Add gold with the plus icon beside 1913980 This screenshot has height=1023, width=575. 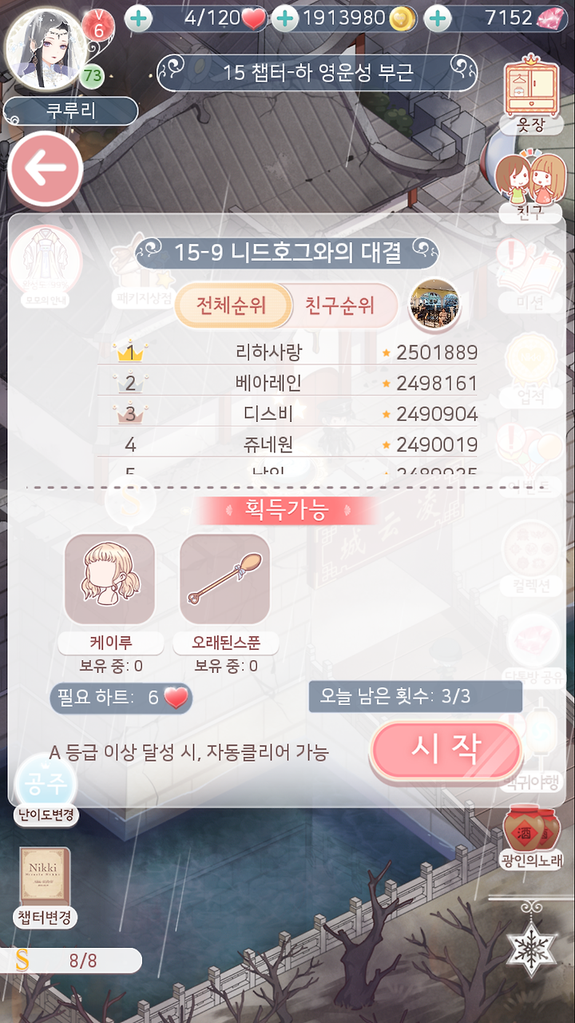point(284,18)
